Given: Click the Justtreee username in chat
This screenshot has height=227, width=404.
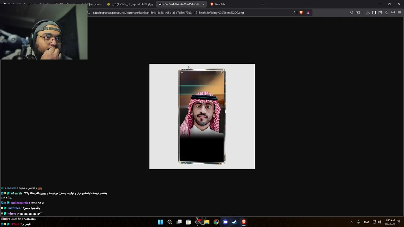Looking at the screenshot, I should 14,208.
